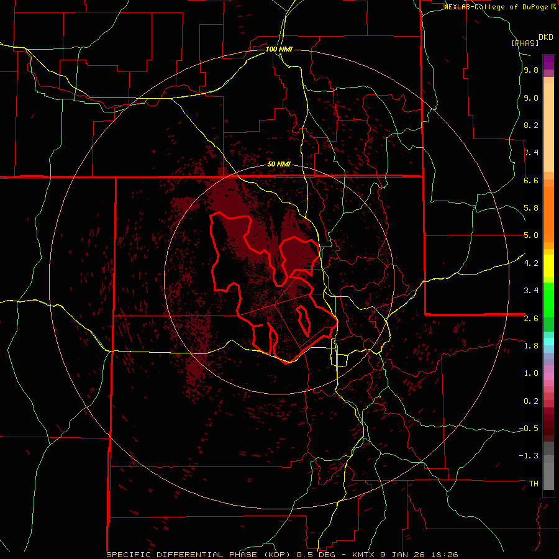Click the SPECIFIC DIFFERENTIAL PHASE title words
This screenshot has width=559, height=559.
pos(181,555)
